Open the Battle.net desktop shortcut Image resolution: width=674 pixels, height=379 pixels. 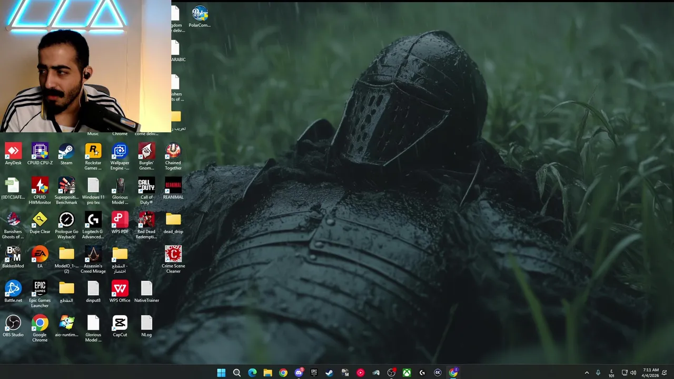click(x=13, y=291)
